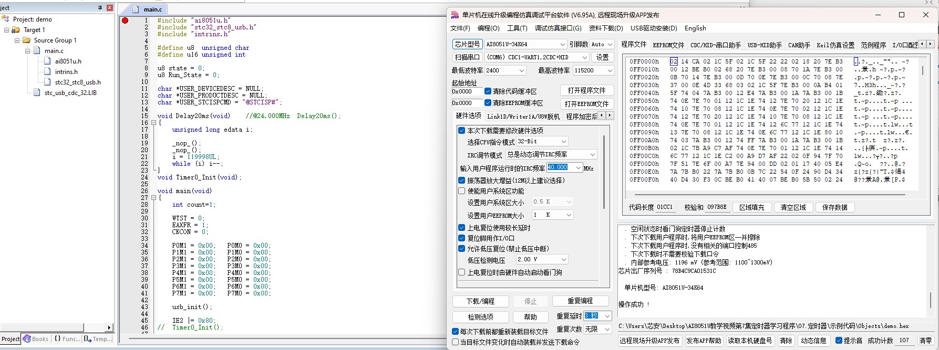Collapse the Target 1 tree node

tap(7, 30)
